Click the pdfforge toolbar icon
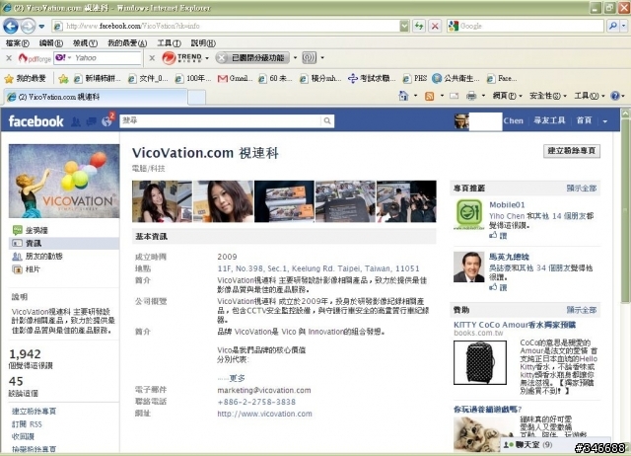 (35, 58)
